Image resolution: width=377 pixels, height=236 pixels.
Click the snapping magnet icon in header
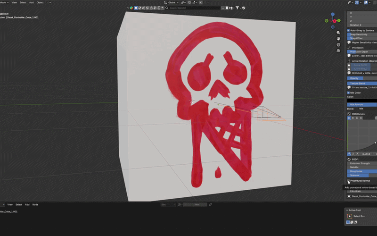[x=189, y=2]
